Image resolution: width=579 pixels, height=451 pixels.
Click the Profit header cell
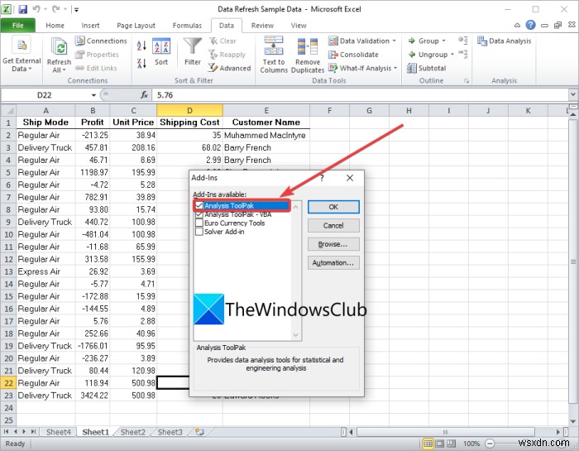(x=93, y=122)
